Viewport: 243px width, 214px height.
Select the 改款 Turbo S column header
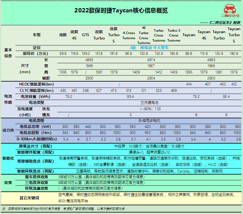(114, 35)
